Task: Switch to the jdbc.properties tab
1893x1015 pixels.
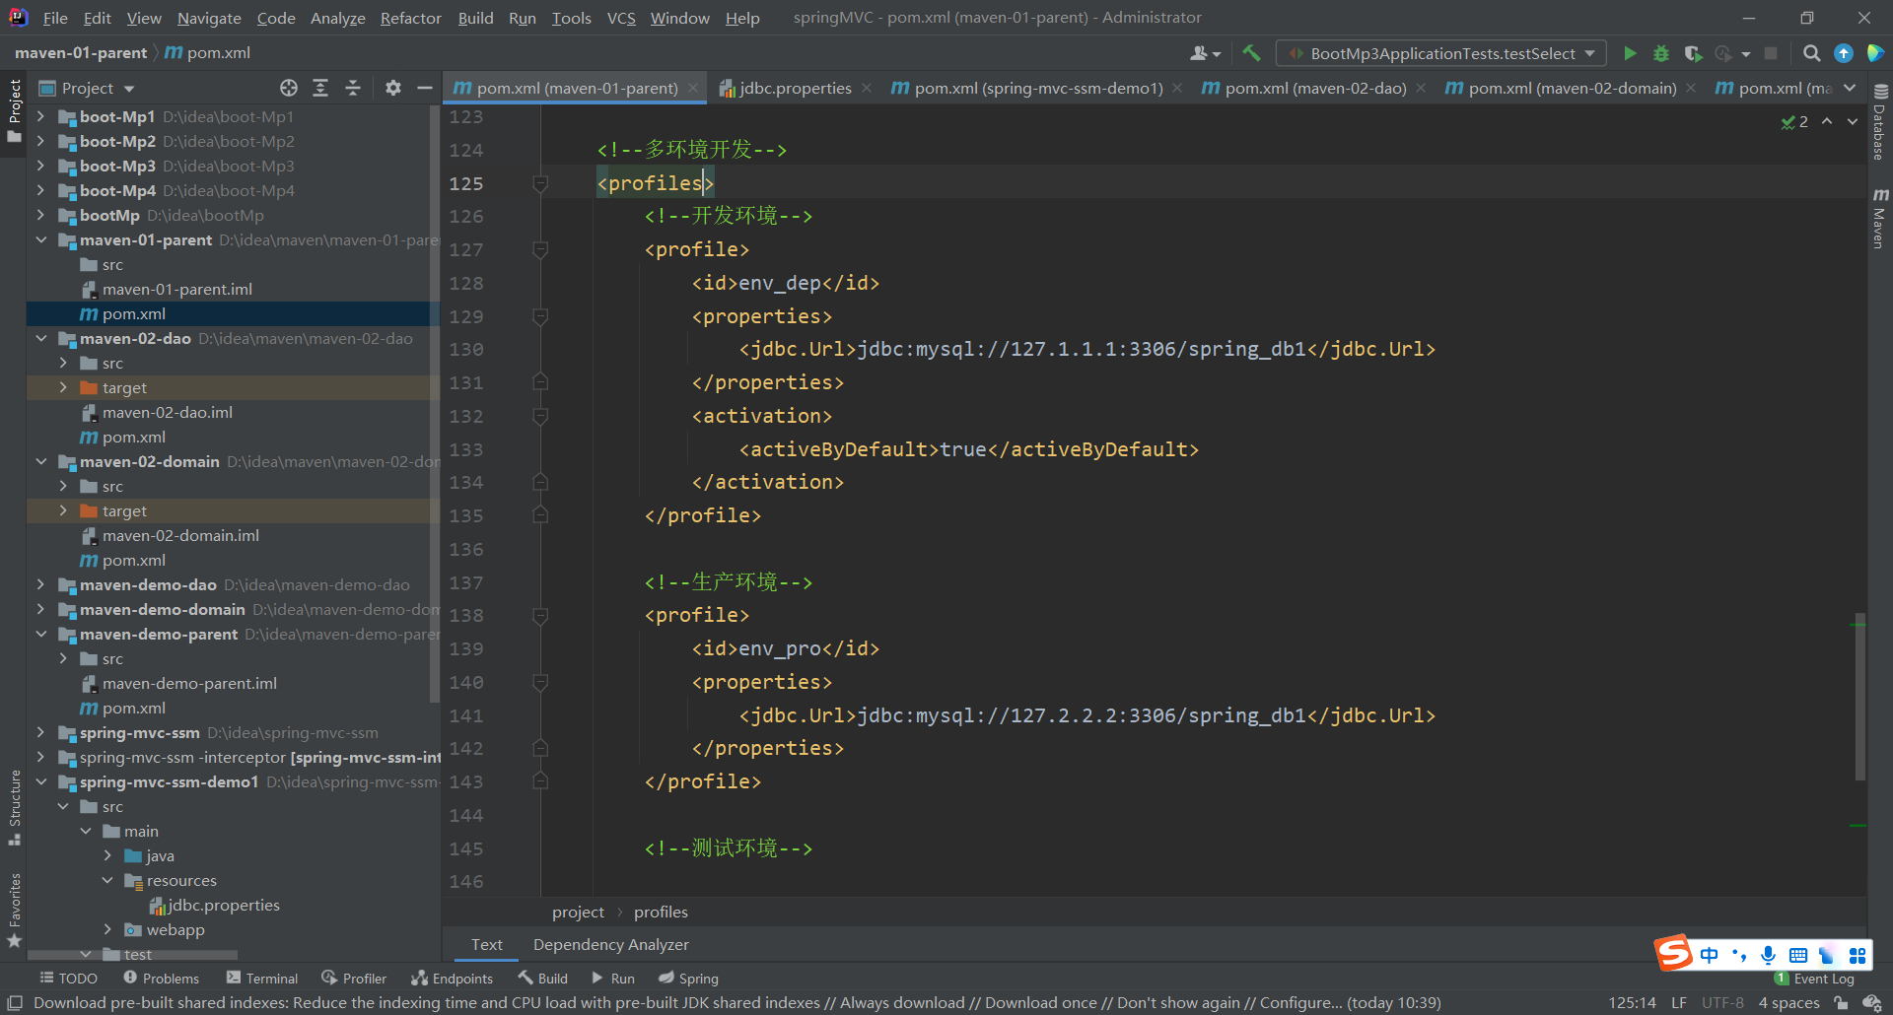Action: 795,88
